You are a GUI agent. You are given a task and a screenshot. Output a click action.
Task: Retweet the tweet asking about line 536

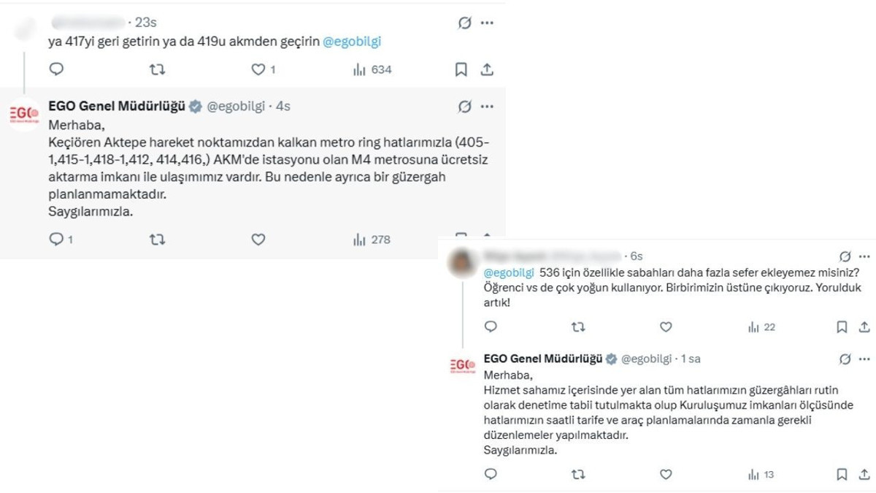(x=577, y=327)
